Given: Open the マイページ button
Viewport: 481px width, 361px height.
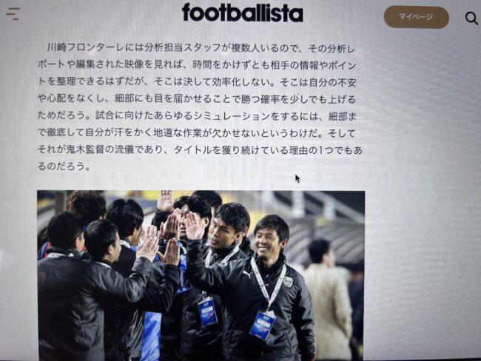Looking at the screenshot, I should click(417, 17).
